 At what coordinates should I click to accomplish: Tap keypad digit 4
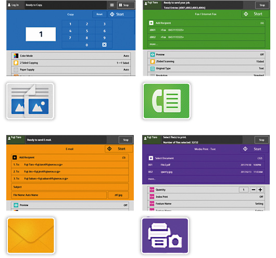(x=70, y=31)
